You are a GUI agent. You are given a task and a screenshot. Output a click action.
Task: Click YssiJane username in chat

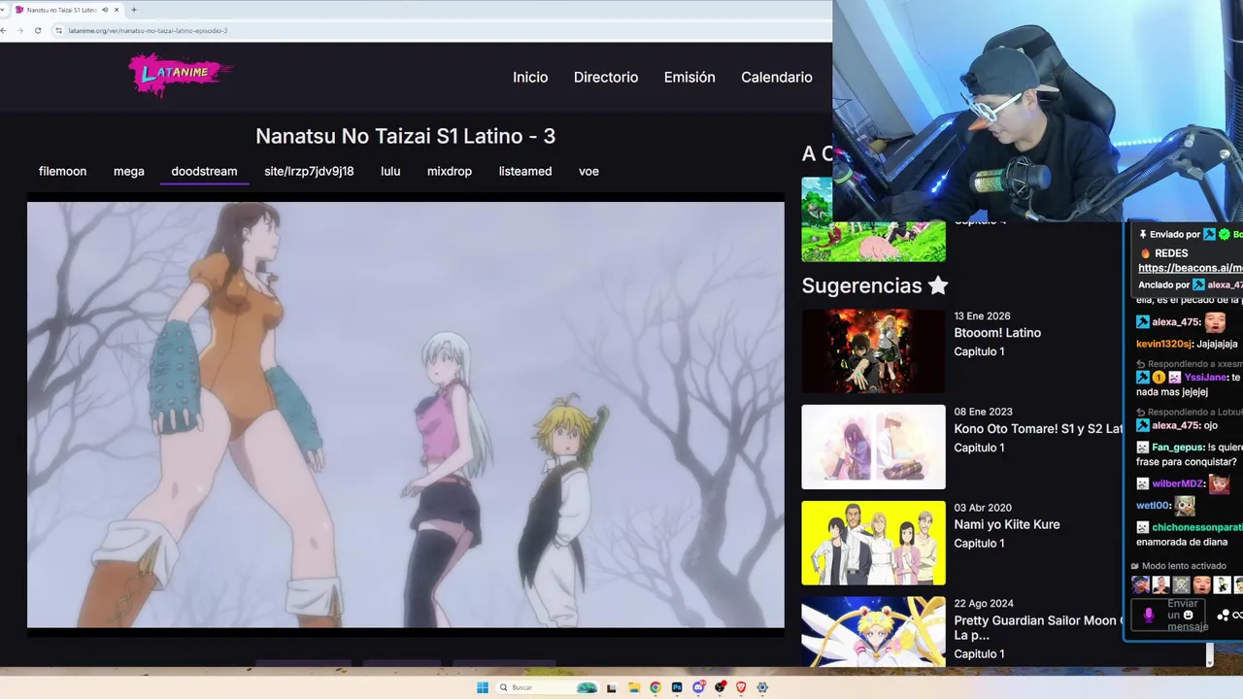1205,377
